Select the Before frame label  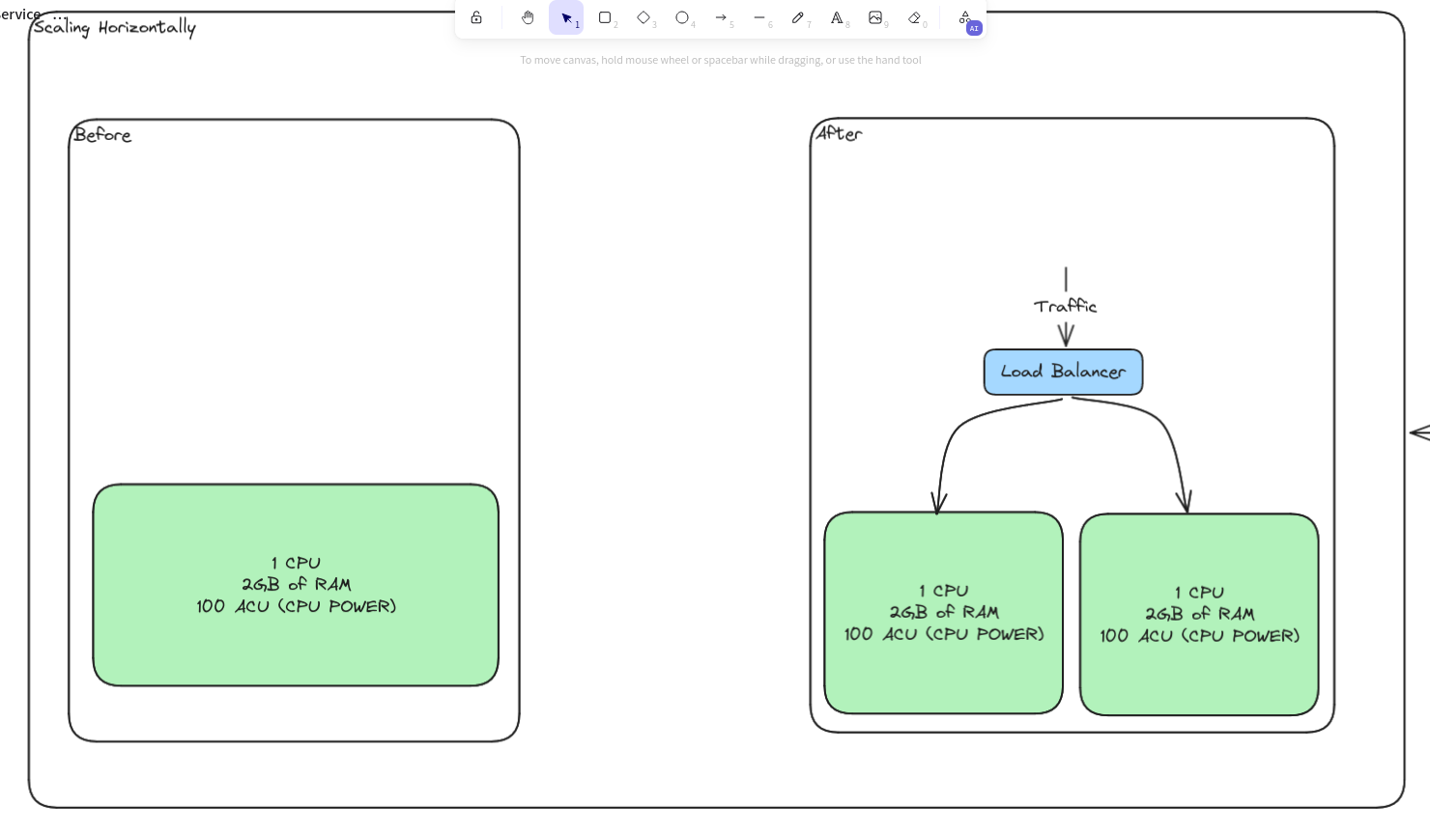(102, 135)
